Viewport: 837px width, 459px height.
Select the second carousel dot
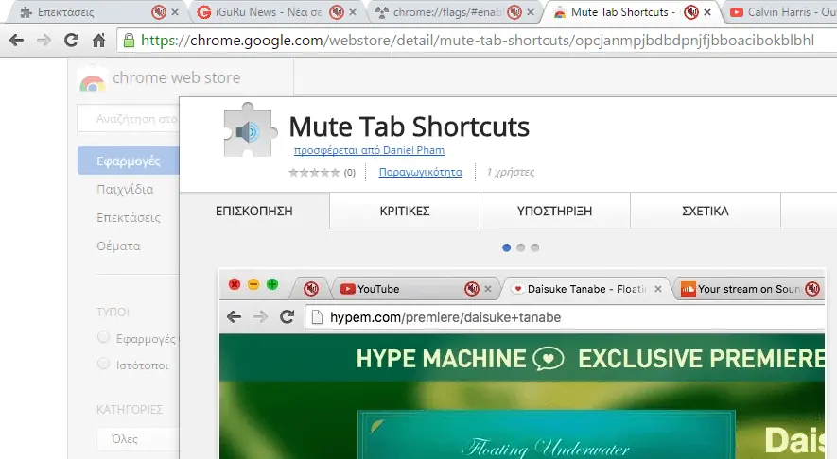(x=521, y=247)
